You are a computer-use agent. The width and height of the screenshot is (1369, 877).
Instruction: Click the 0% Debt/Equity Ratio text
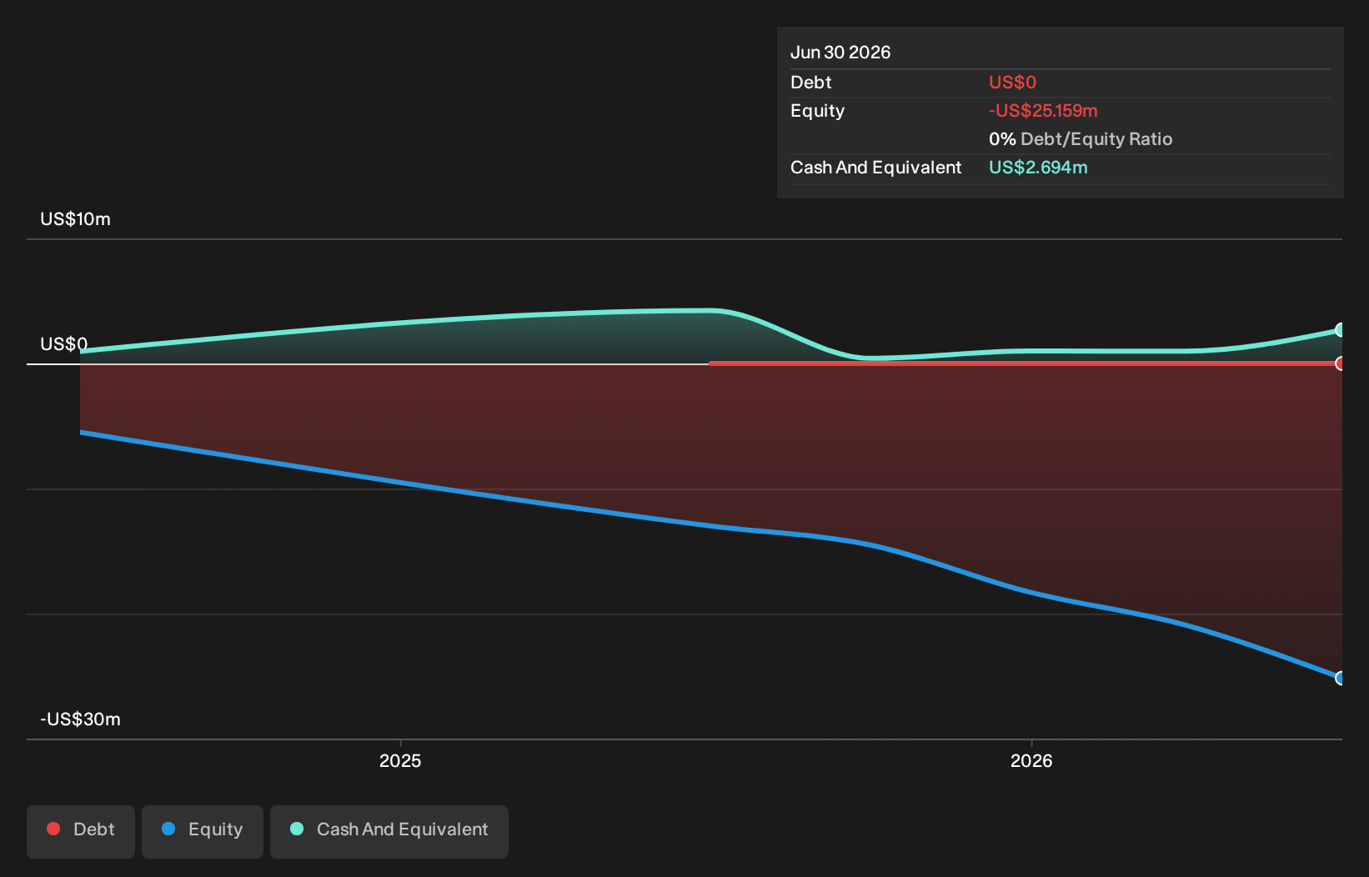pyautogui.click(x=1081, y=139)
